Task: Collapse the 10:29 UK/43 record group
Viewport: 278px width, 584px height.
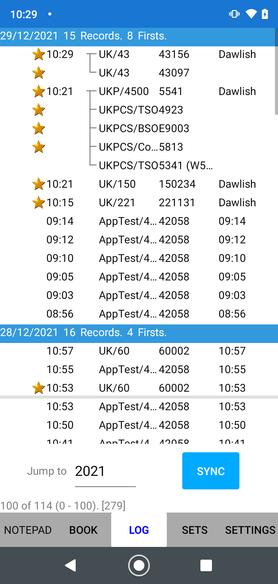Action: click(x=92, y=54)
